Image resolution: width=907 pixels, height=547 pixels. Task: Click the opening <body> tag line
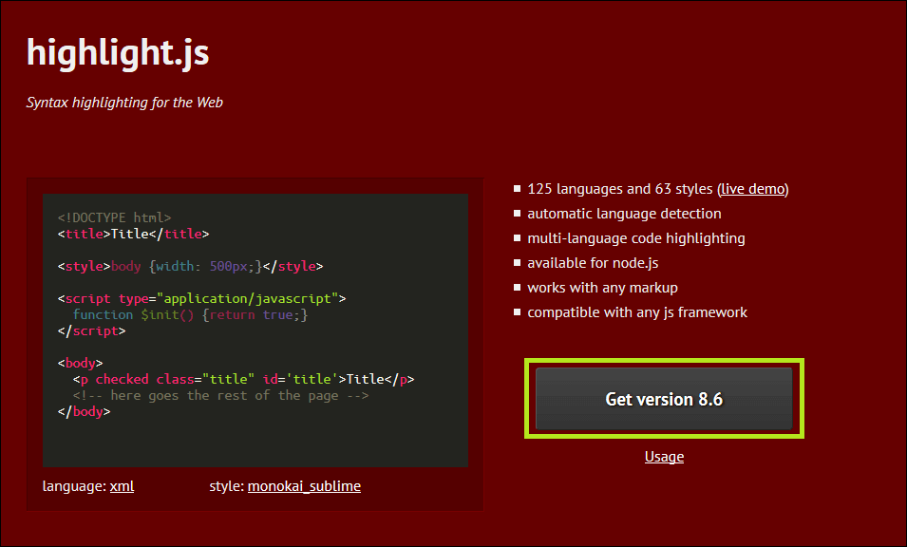click(x=81, y=363)
